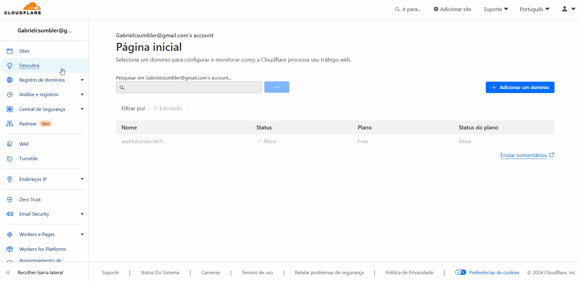Screen dimensions: 578x281
Task: Click the domain search input field
Action: [188, 87]
